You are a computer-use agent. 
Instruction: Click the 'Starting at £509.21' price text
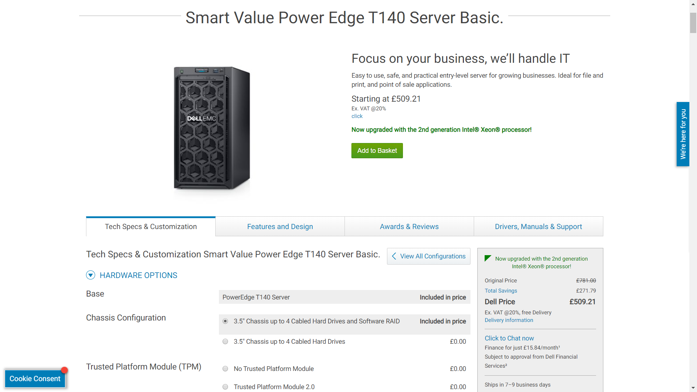tap(386, 99)
